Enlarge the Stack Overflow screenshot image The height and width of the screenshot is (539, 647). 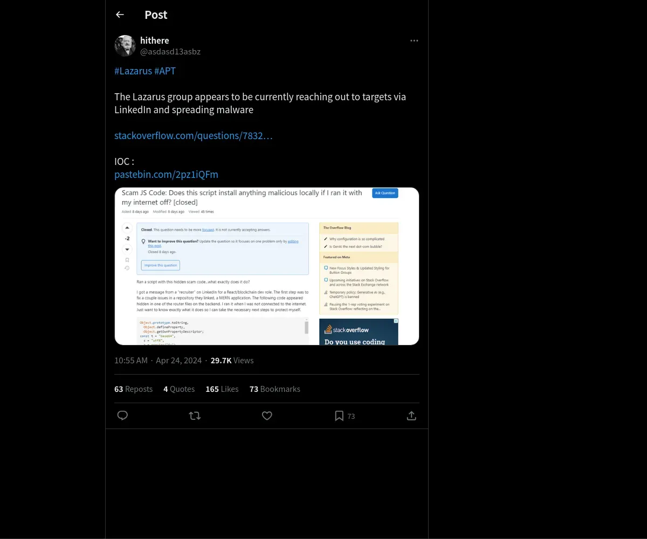click(x=267, y=266)
